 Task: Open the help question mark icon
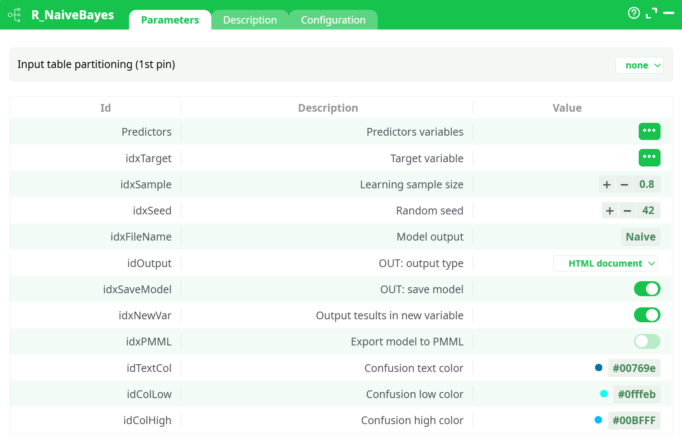tap(634, 13)
